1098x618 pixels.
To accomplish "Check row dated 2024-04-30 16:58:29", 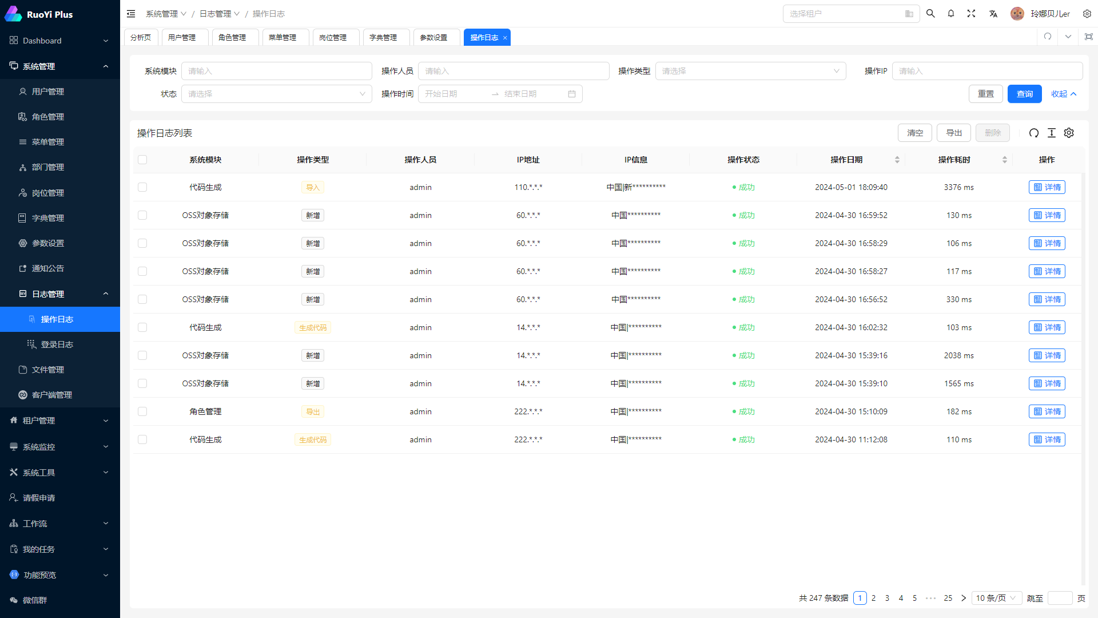I will 142,243.
